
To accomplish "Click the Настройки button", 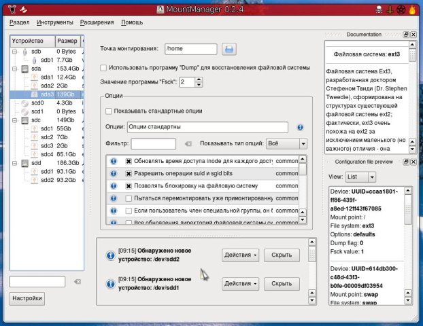I will tap(27, 299).
